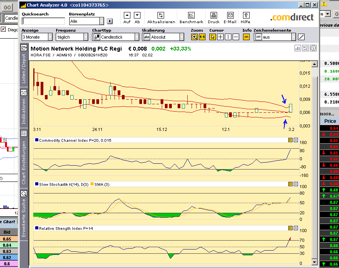The width and height of the screenshot is (339, 268).
Task: Click the yellow warning icon at top right
Action: click(324, 3)
